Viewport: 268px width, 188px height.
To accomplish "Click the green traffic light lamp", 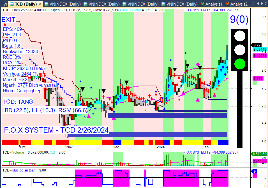I will [x=240, y=64].
